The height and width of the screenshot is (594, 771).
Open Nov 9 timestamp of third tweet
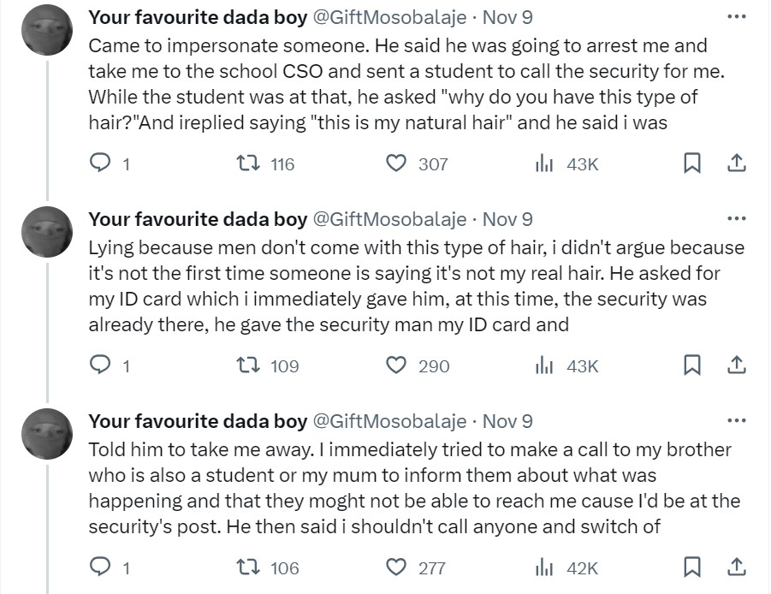pos(507,421)
